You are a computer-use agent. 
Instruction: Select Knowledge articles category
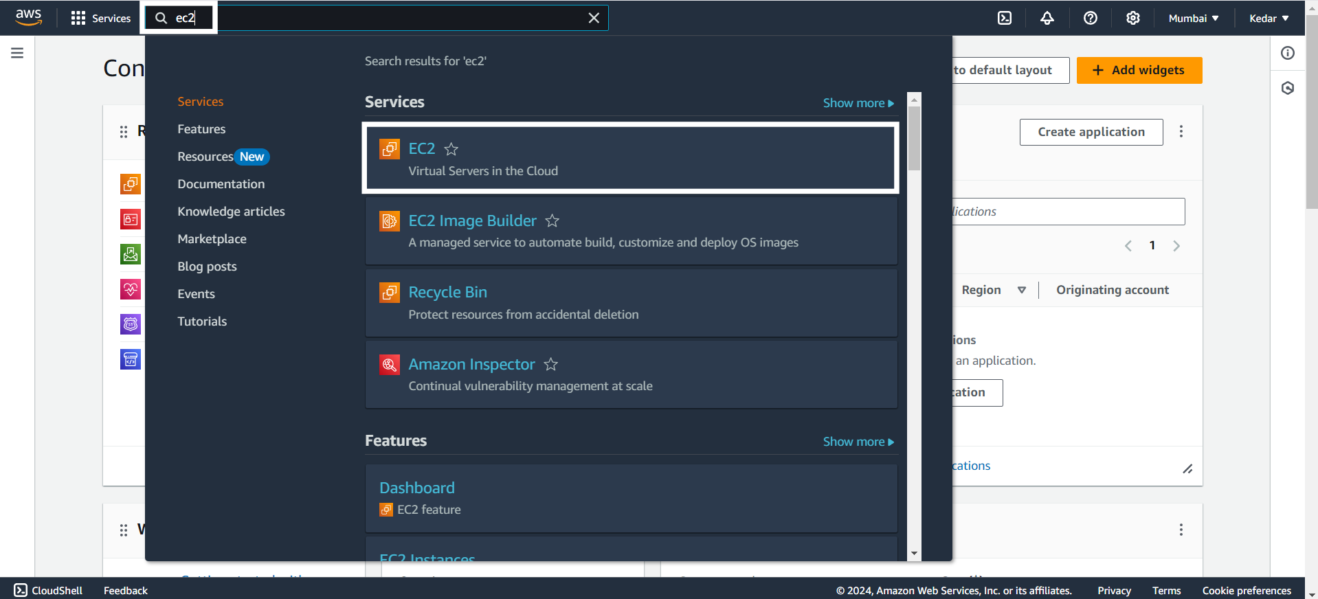(x=231, y=212)
